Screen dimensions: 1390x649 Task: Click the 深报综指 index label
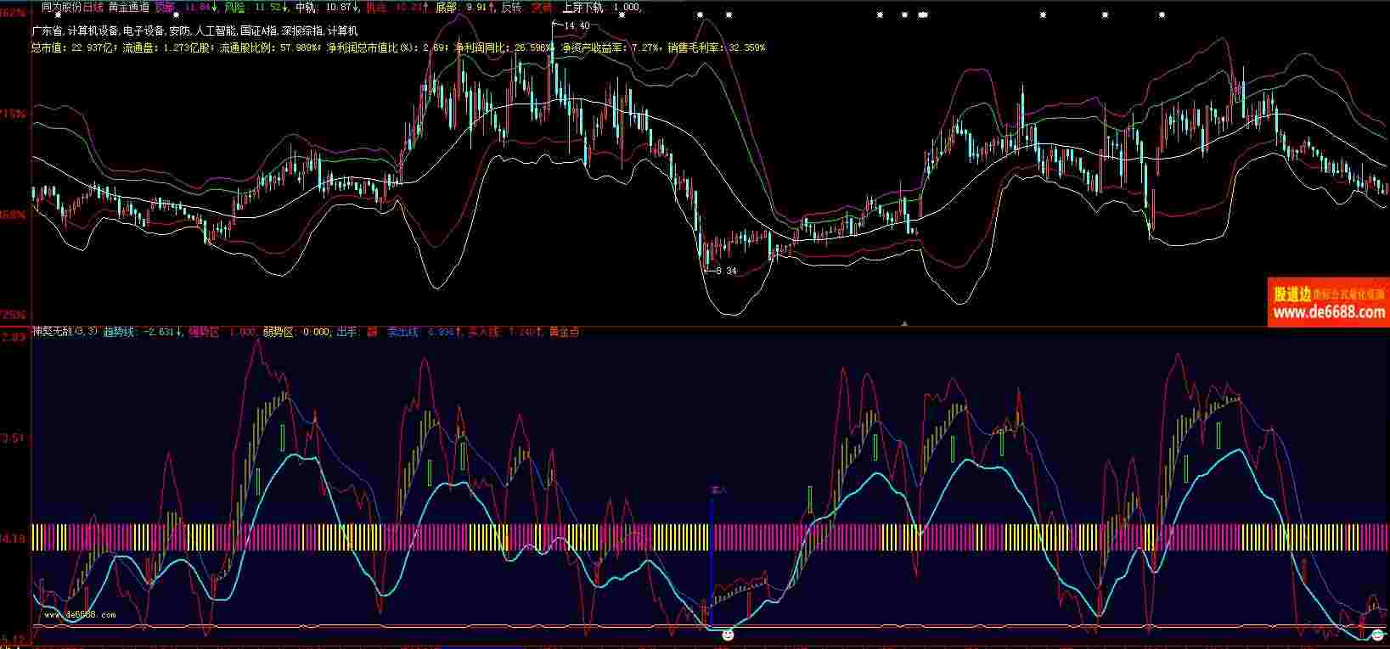point(301,31)
